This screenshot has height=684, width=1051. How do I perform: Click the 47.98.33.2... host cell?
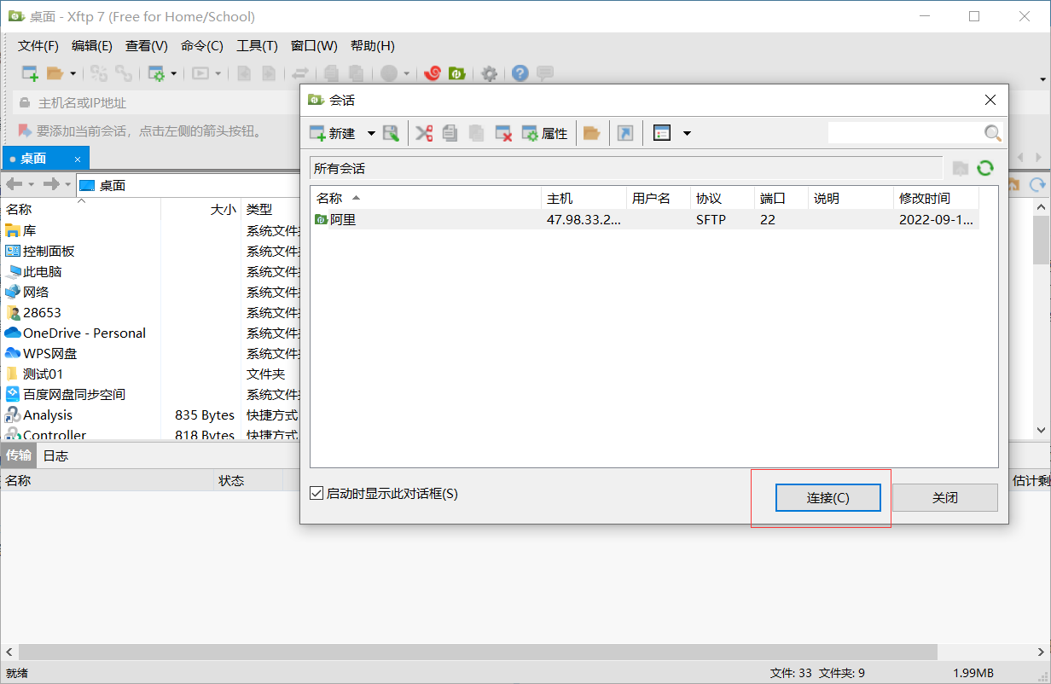pos(584,219)
